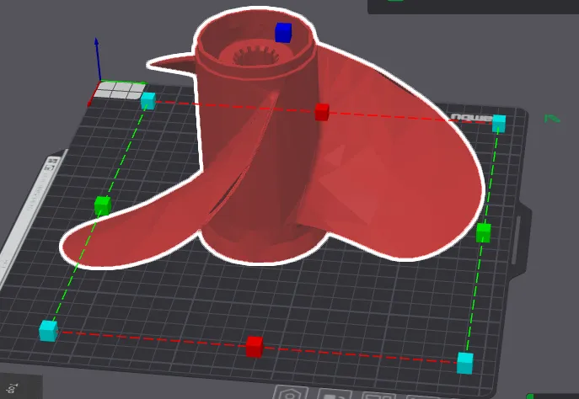This screenshot has width=579, height=399.
Task: Pick the green scale handle on the right dashed edge
Action: (484, 232)
